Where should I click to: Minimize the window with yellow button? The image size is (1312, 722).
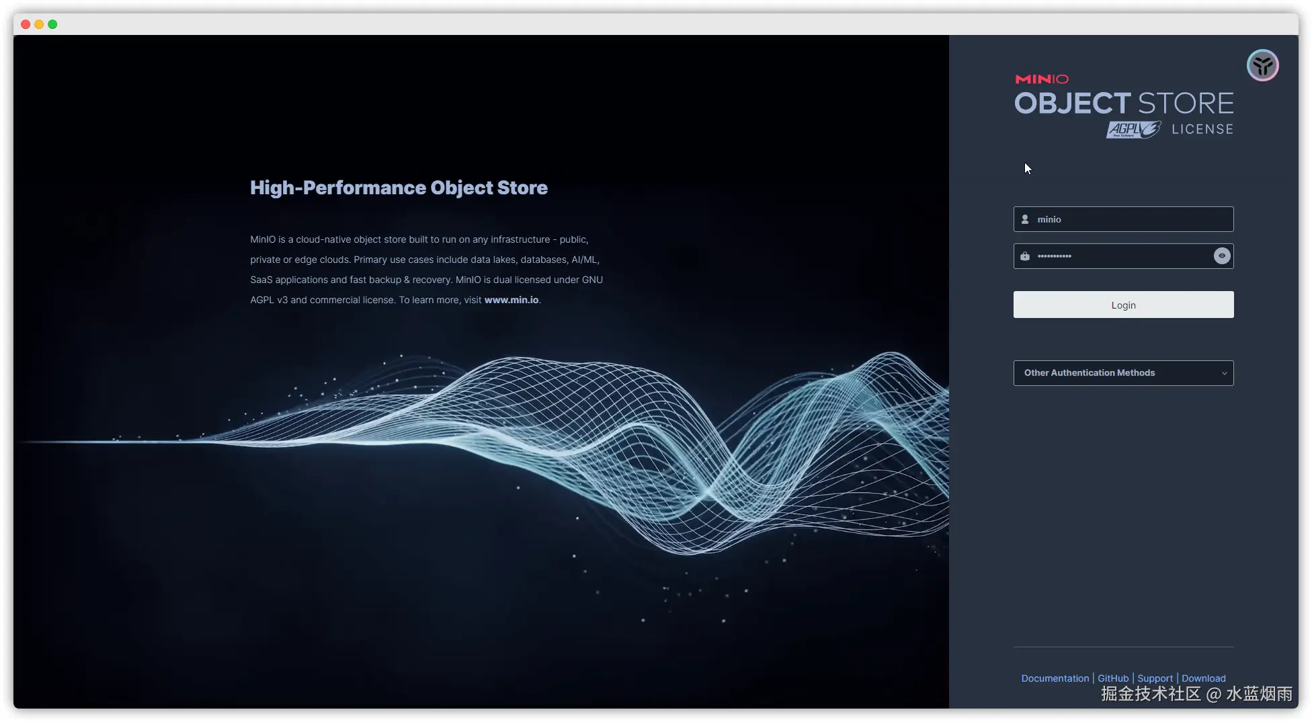pyautogui.click(x=39, y=24)
